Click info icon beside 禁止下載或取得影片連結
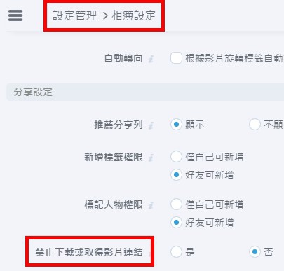Image resolution: width=284 pixels, height=271 pixels. point(151,253)
